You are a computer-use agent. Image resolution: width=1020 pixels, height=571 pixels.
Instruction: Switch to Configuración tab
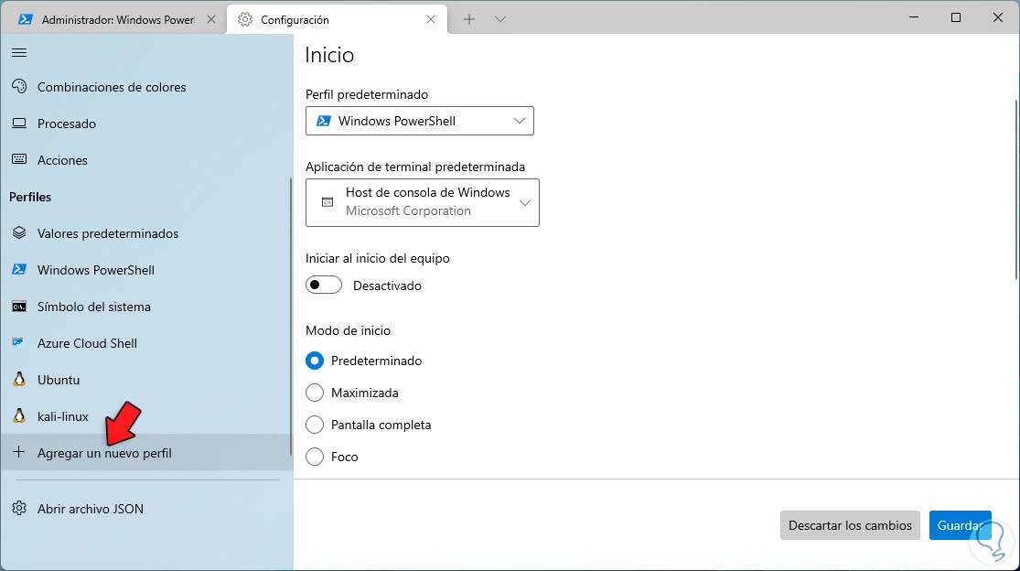tap(337, 19)
